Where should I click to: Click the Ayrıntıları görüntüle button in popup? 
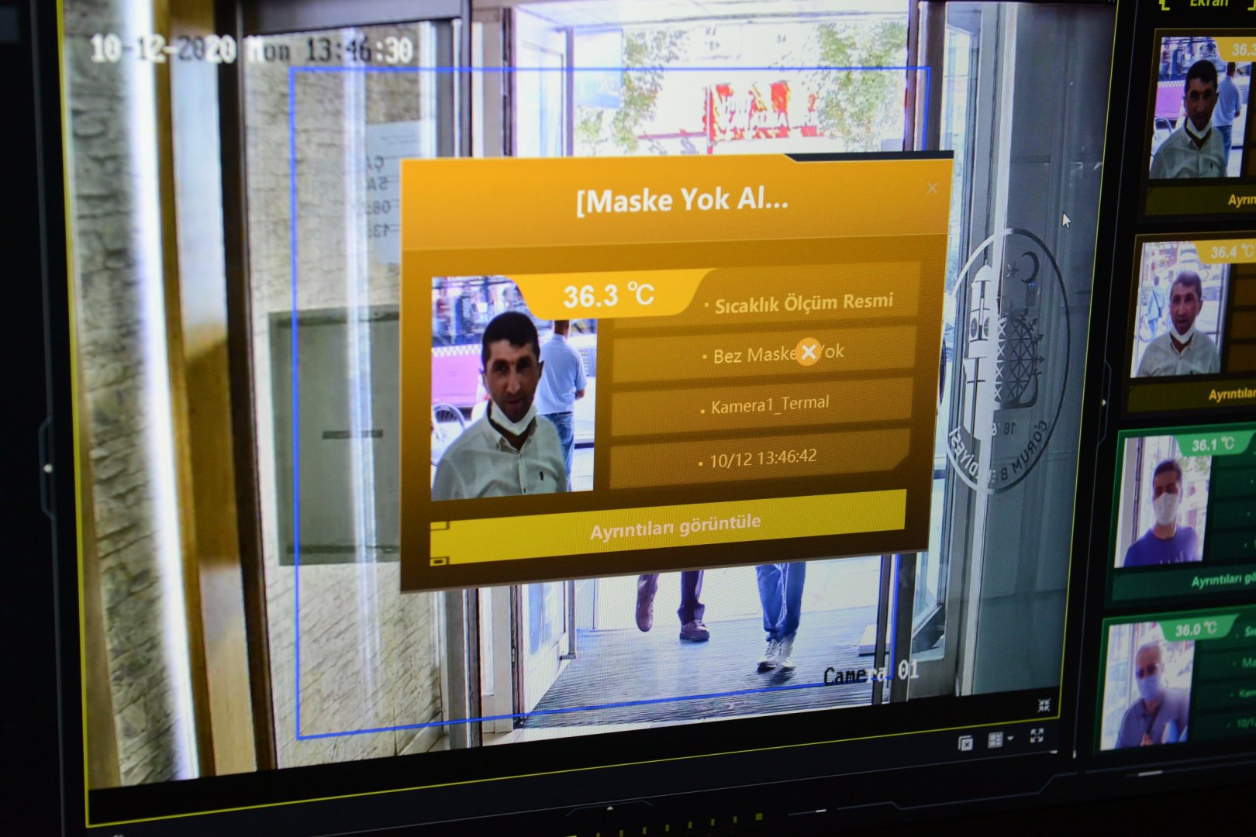click(674, 527)
